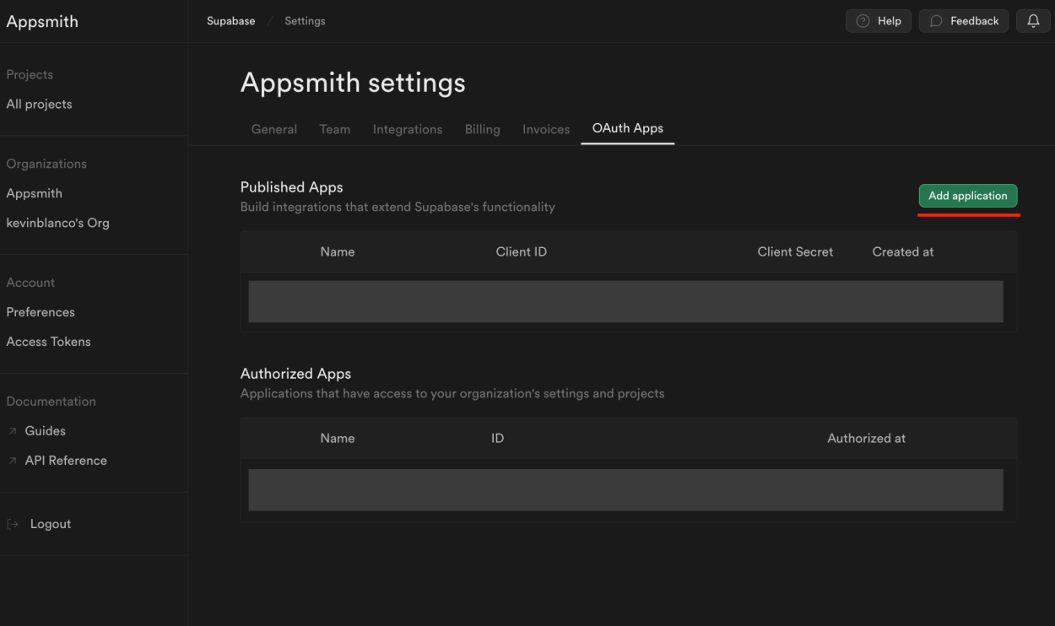Image resolution: width=1055 pixels, height=626 pixels.
Task: Open the Integrations tab
Action: click(x=407, y=129)
